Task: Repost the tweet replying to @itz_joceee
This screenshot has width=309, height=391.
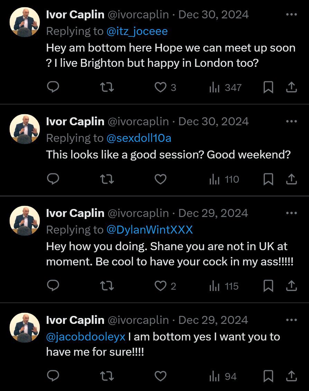Action: (106, 88)
